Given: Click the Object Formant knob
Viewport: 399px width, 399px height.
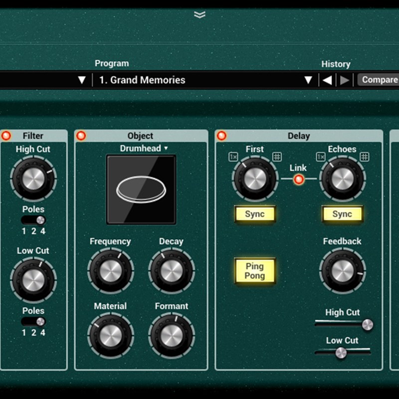Looking at the screenshot, I should tap(172, 336).
